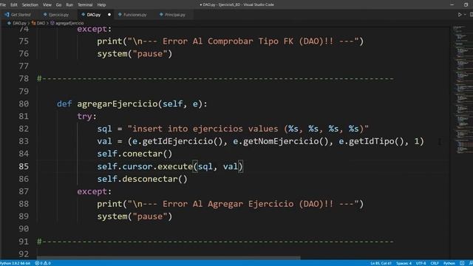Open the Help menu
The image size is (473, 266).
(101, 5)
